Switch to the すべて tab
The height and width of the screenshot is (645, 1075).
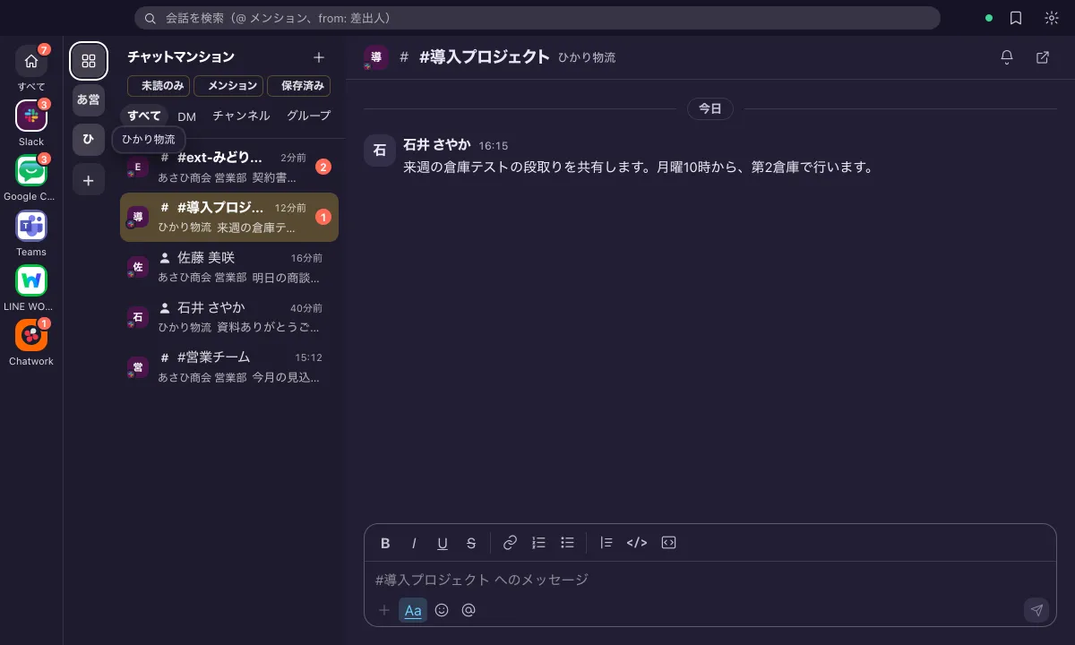pyautogui.click(x=144, y=116)
